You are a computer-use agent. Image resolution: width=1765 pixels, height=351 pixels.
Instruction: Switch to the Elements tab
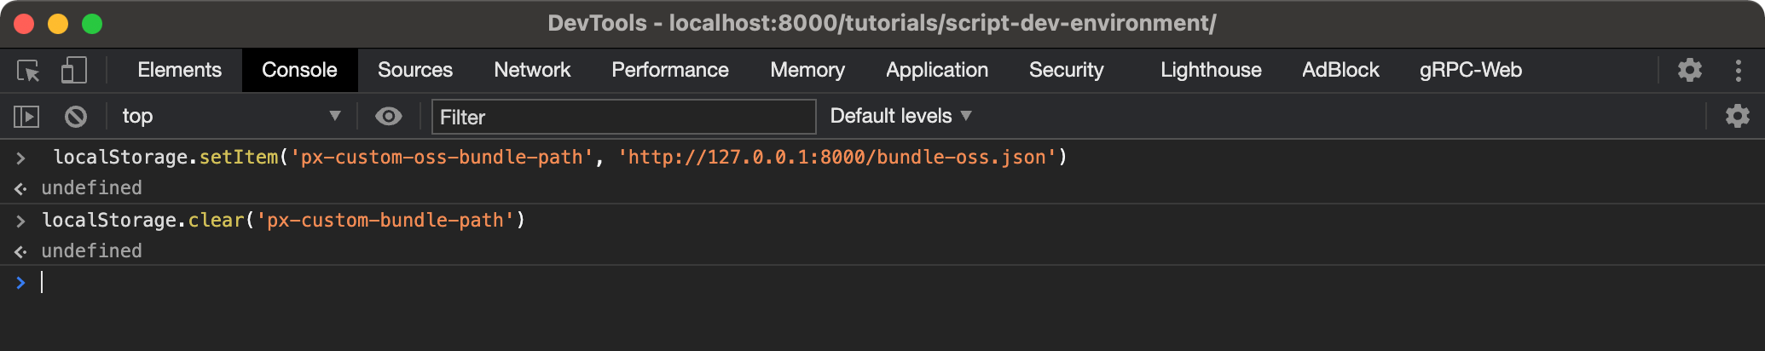click(179, 71)
